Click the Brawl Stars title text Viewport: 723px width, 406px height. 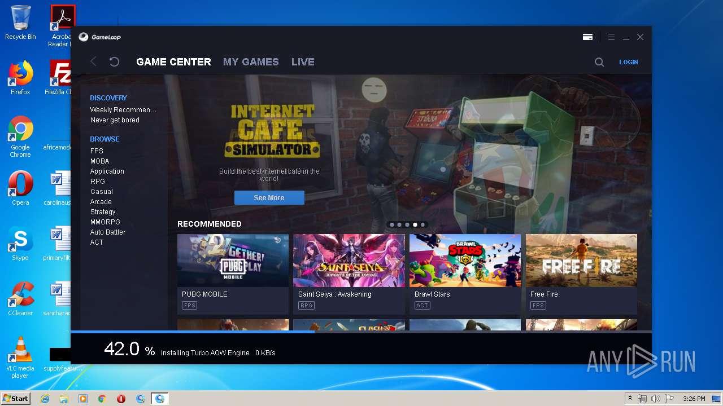click(x=432, y=294)
